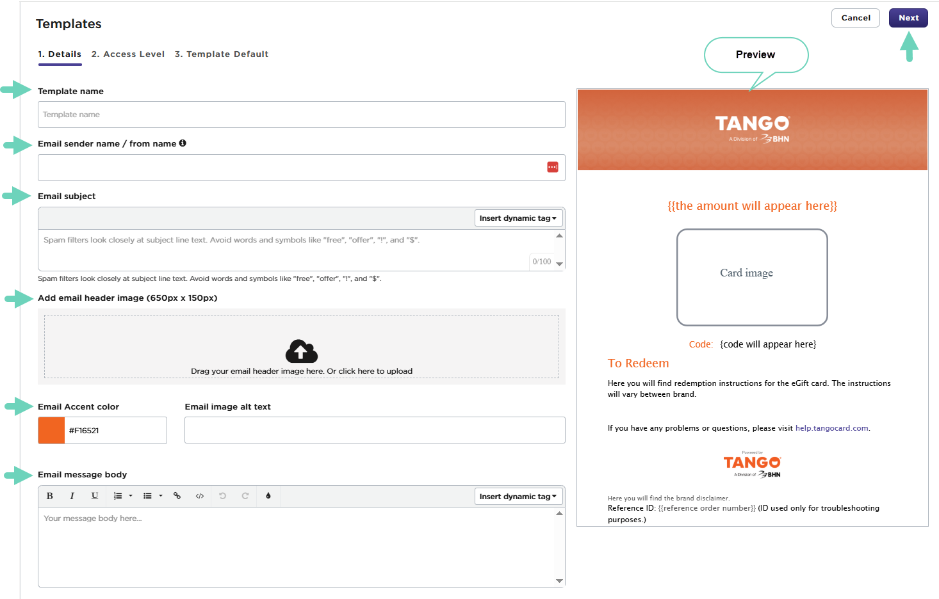The image size is (939, 599).
Task: Click the message body scroll down arrow
Action: pyautogui.click(x=560, y=581)
